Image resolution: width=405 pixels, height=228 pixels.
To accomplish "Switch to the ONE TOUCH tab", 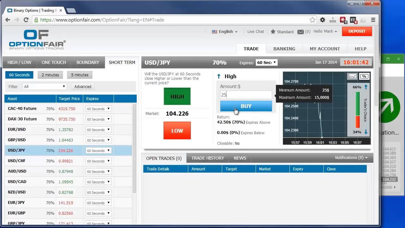I will coord(54,62).
